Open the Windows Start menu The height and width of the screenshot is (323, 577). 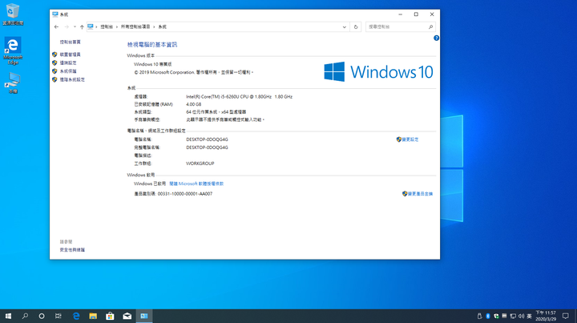[x=8, y=316]
